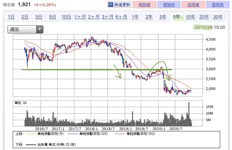Choose the active 5年 tab
This screenshot has width=232, height=150.
(x=177, y=17)
